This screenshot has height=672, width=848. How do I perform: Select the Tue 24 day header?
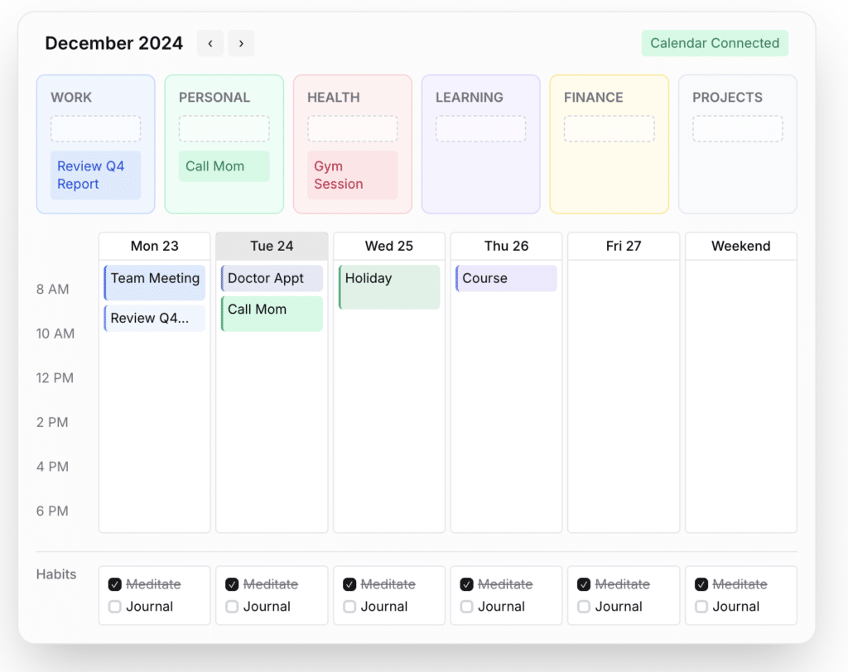272,246
